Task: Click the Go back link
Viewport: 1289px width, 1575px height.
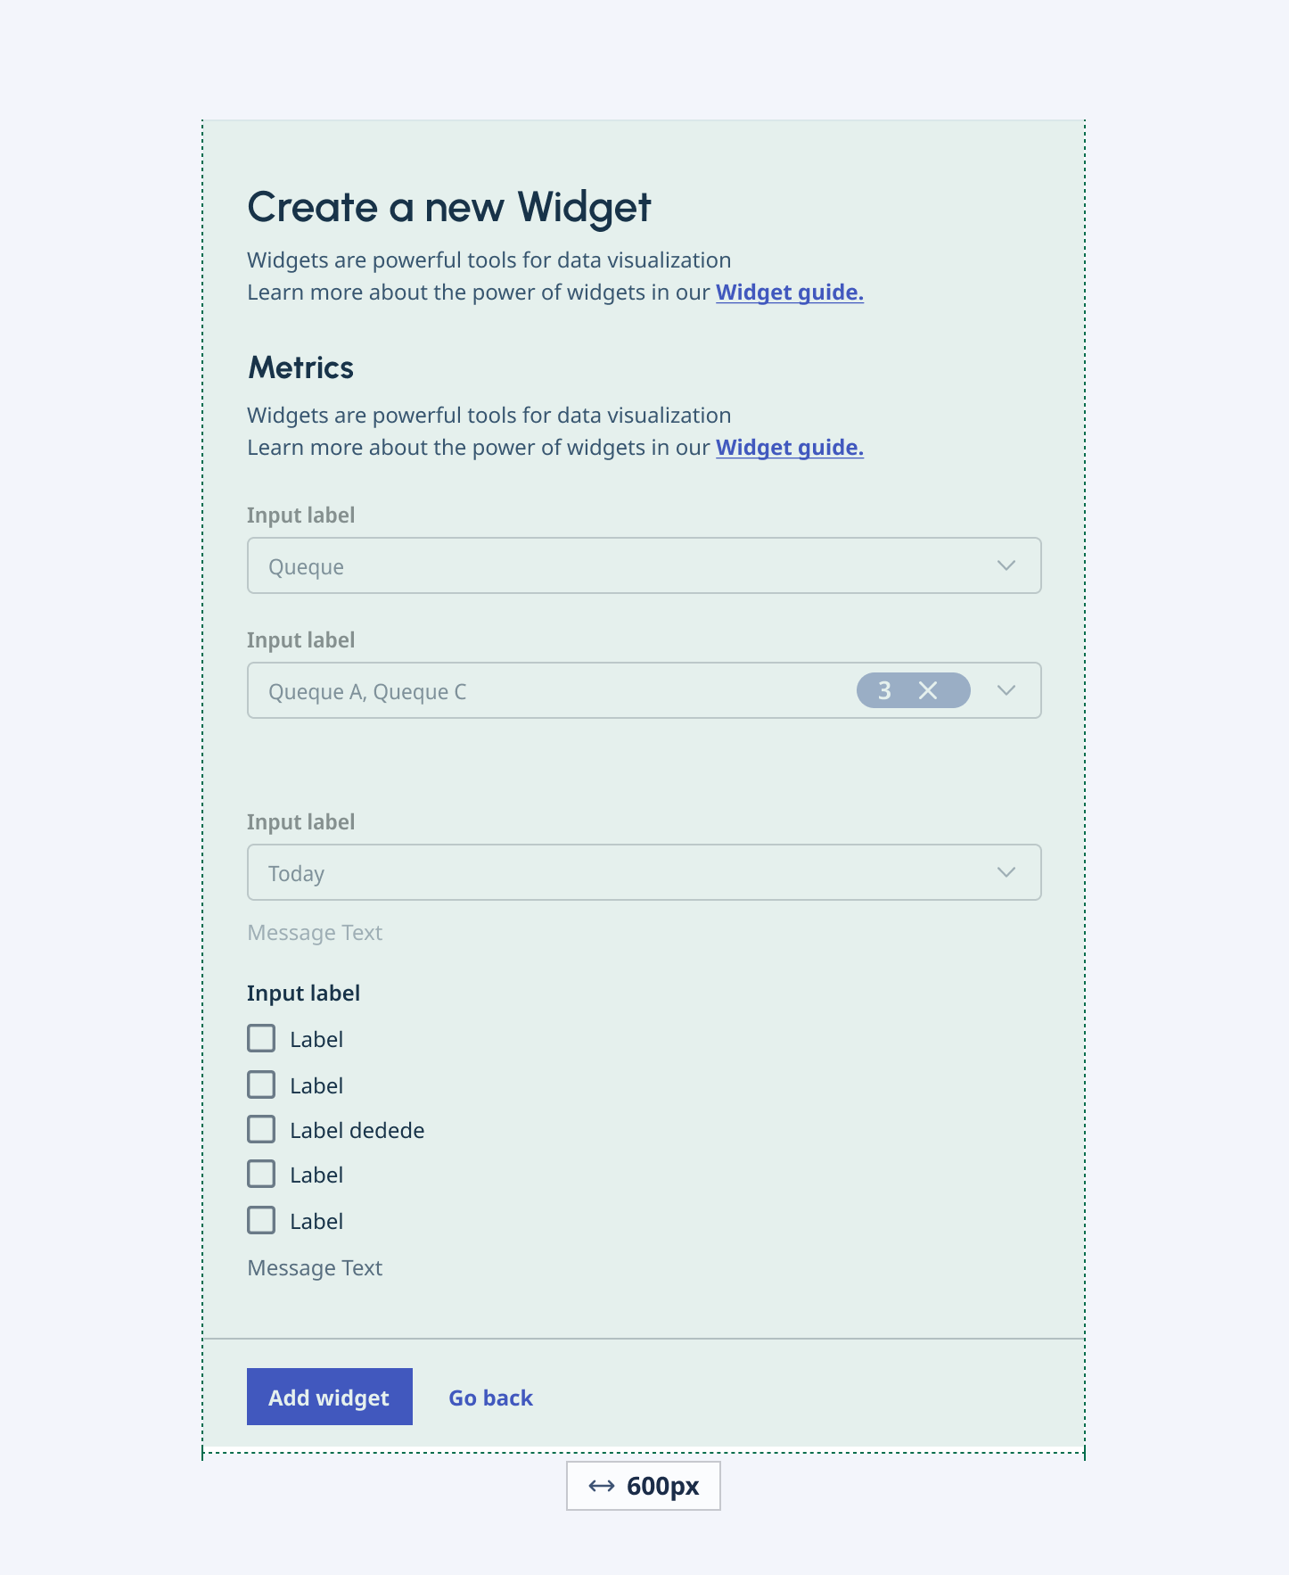Action: (490, 1398)
